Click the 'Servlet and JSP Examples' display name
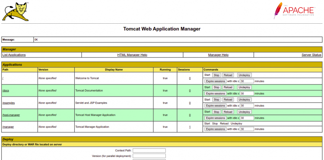 (91, 103)
